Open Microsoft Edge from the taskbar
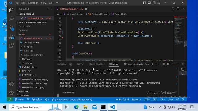This screenshot has width=198, height=111. tap(76, 107)
